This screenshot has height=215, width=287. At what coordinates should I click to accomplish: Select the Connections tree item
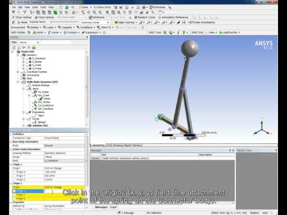coord(33,75)
